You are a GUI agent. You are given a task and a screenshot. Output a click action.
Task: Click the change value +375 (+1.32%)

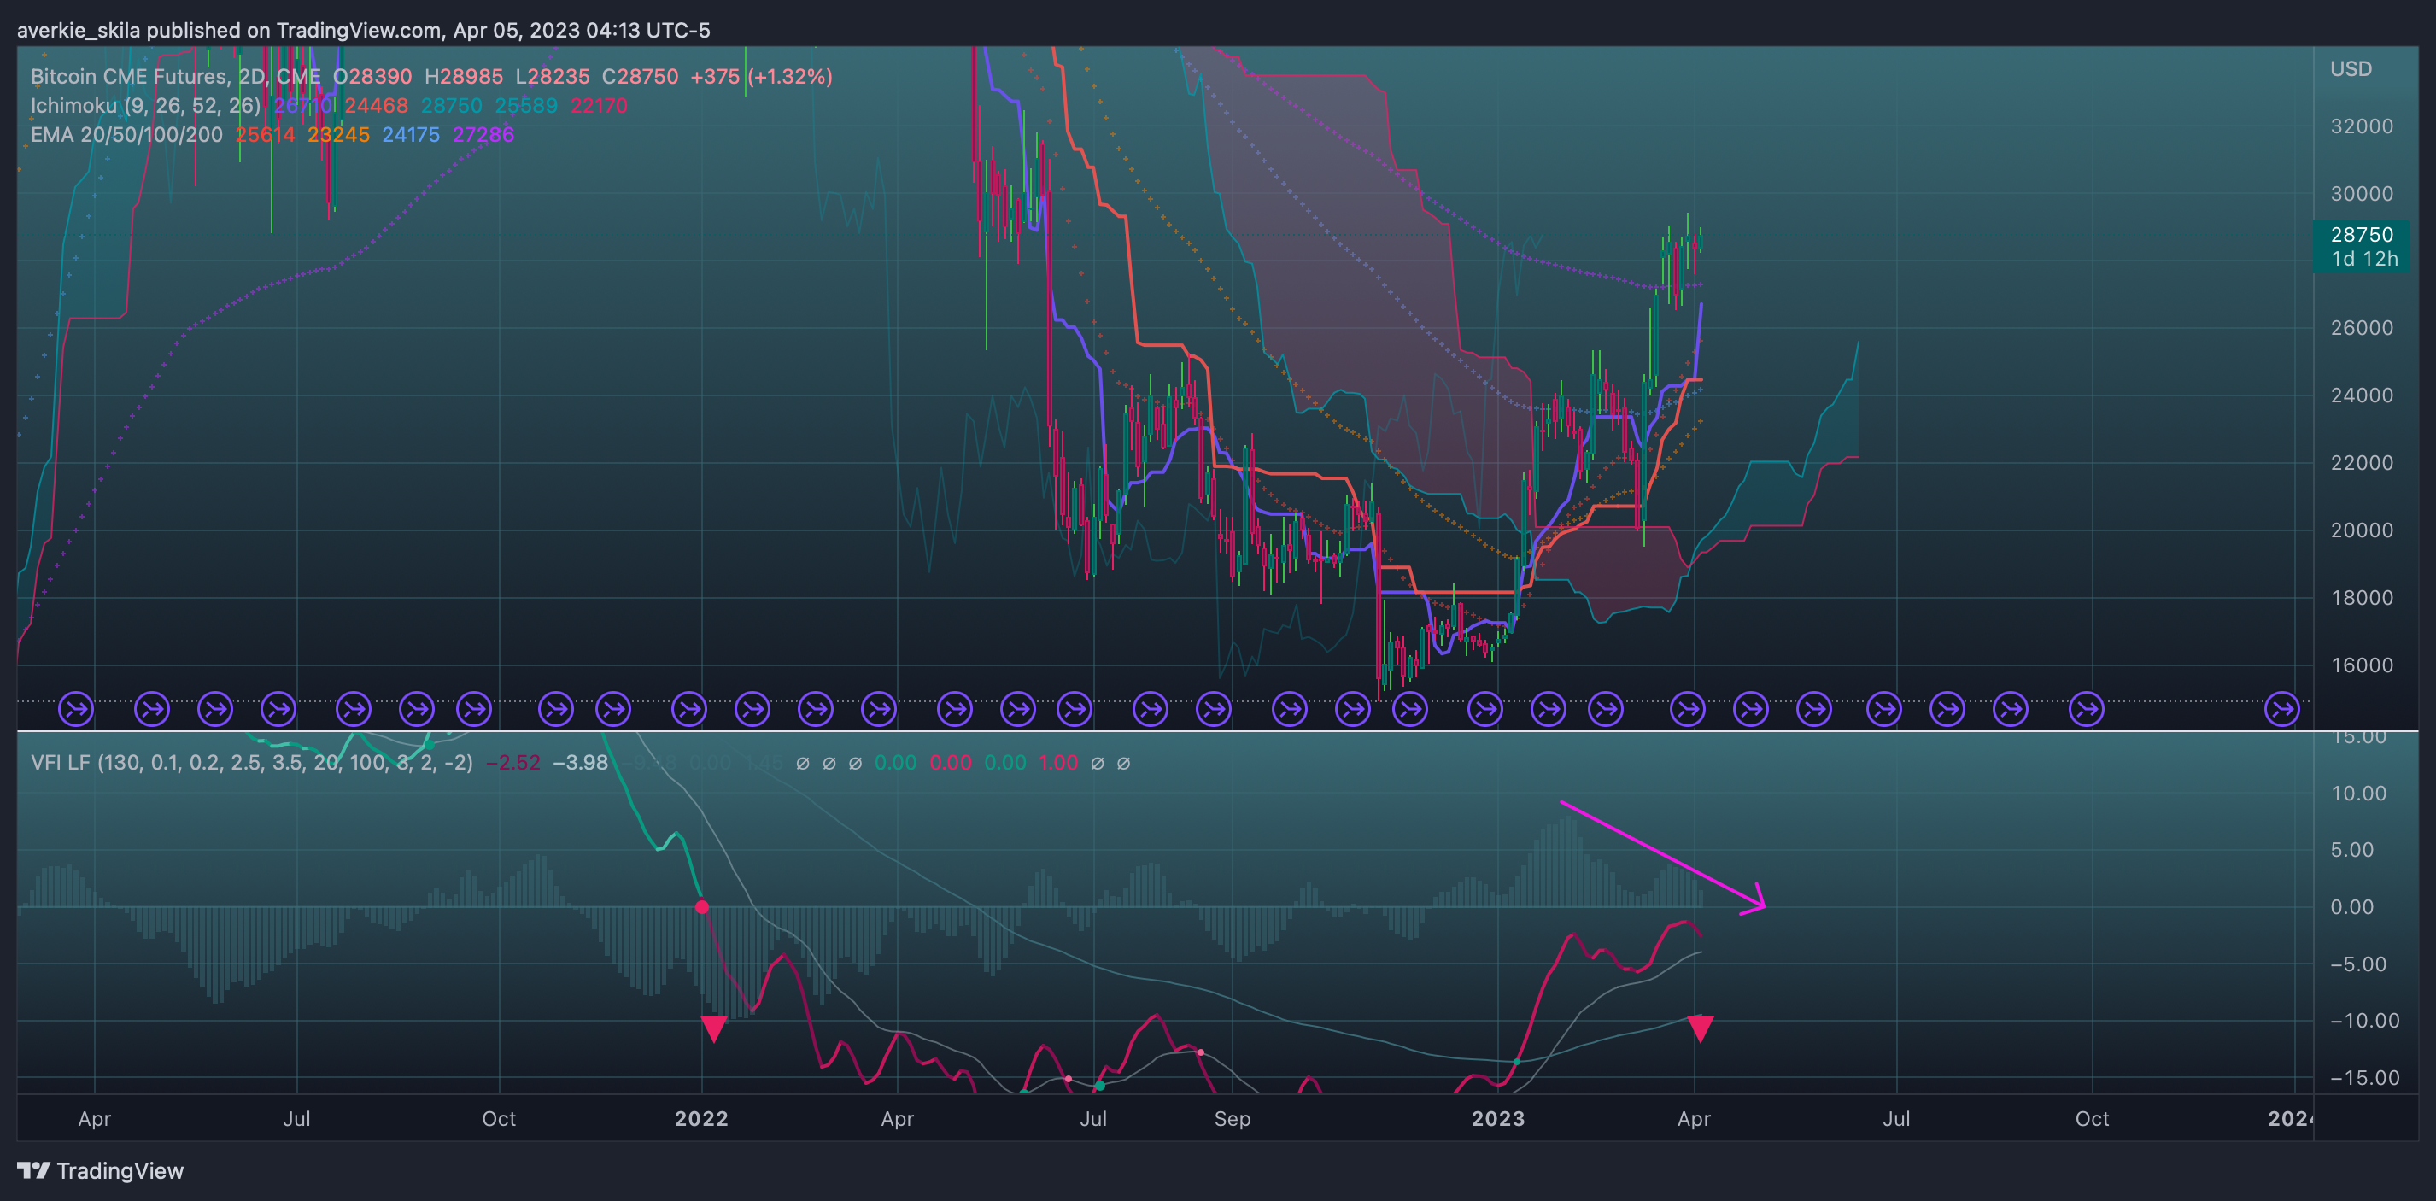[761, 77]
